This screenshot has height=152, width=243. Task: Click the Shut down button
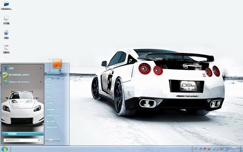coord(51,140)
